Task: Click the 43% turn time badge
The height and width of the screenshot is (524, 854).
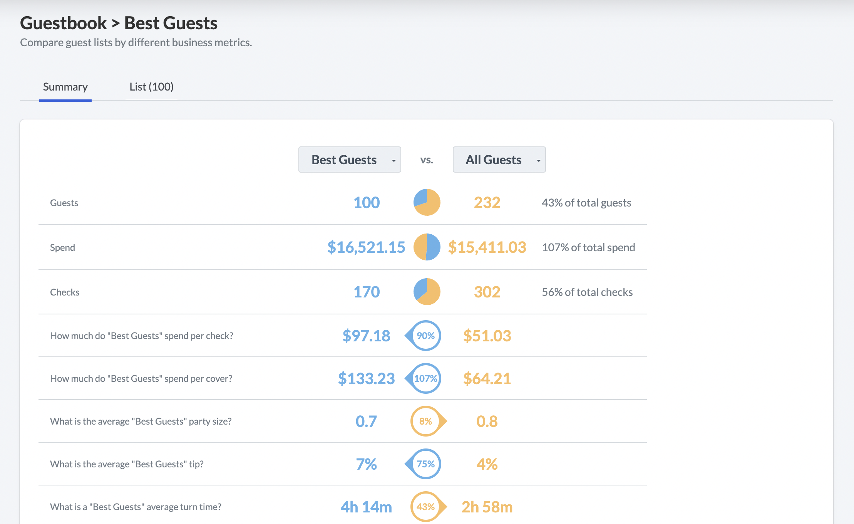Action: click(x=429, y=507)
